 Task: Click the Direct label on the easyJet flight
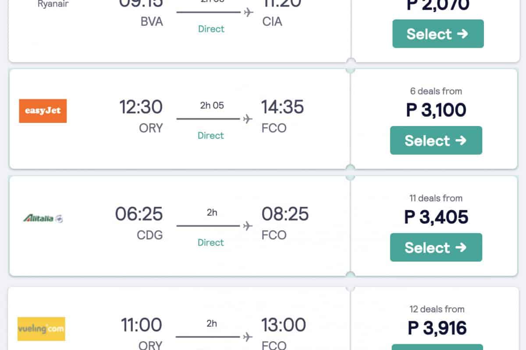(211, 136)
